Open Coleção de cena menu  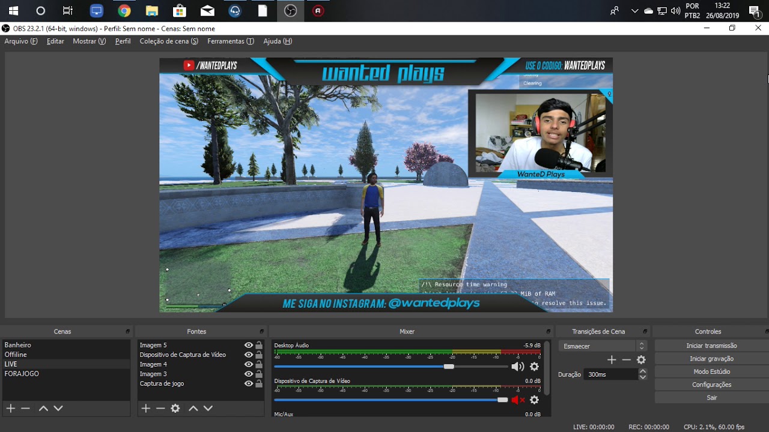(169, 41)
